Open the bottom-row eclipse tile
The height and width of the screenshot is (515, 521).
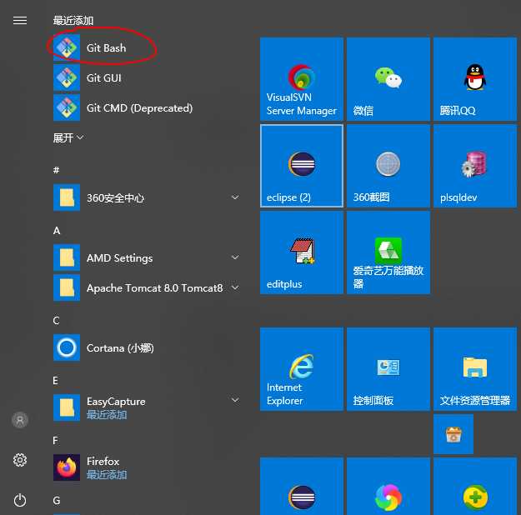pos(302,486)
